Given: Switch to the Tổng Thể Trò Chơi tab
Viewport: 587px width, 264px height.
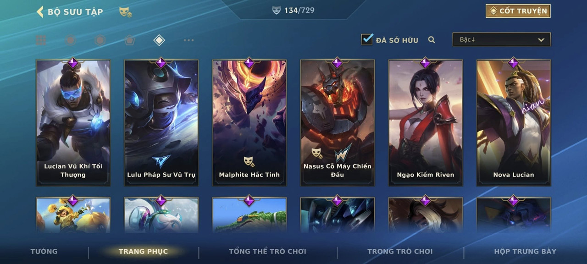Looking at the screenshot, I should point(267,251).
